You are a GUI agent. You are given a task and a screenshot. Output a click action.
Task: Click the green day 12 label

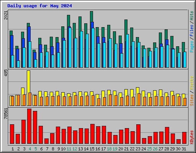point(75,149)
